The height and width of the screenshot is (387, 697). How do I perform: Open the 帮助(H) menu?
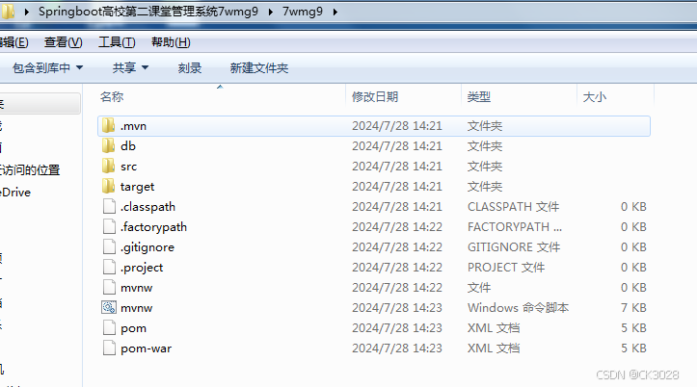click(x=171, y=42)
